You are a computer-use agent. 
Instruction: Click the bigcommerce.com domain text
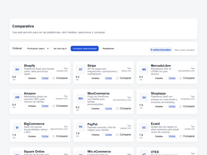[59, 129]
